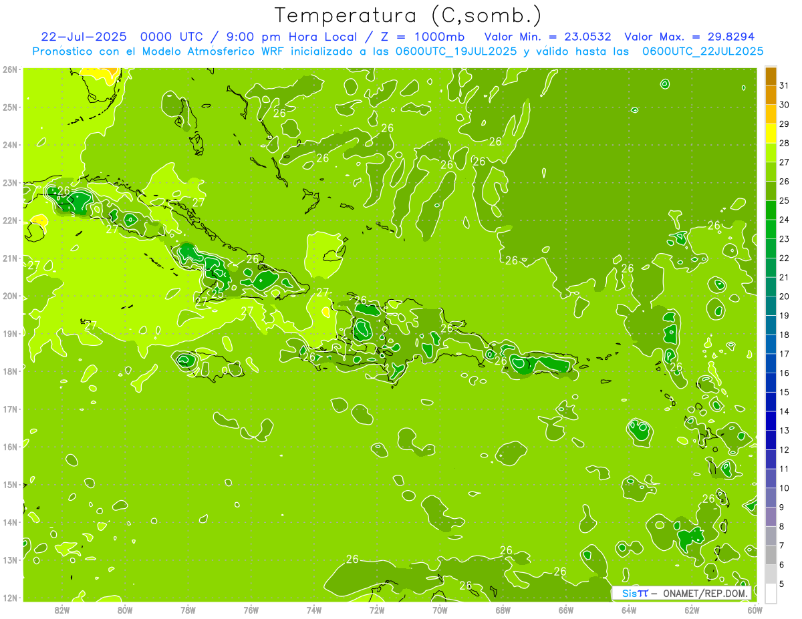
Task: Click the orange color bar segment between 30 and 31
Action: [771, 95]
